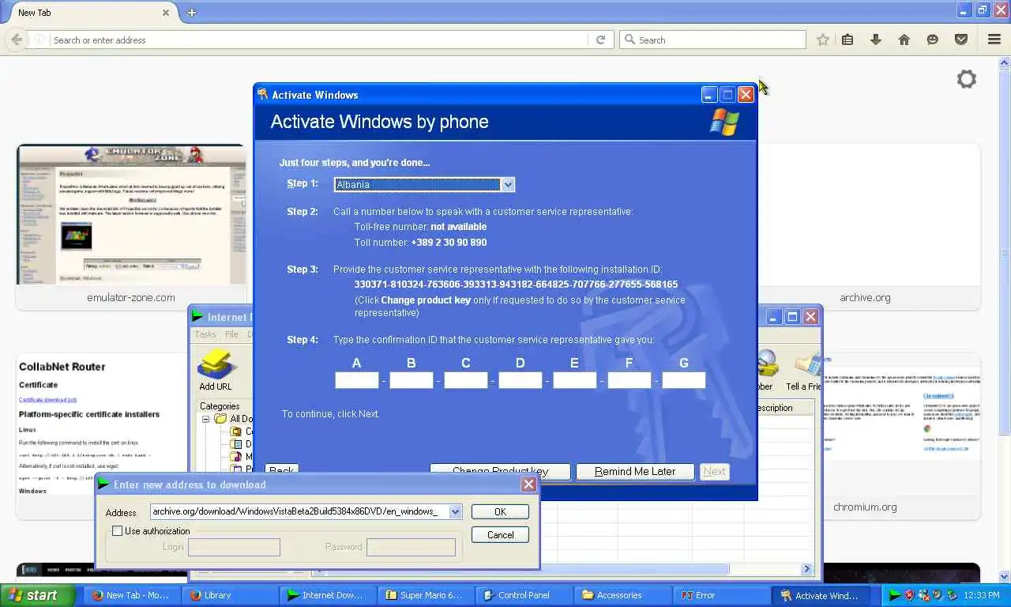Click taskbar clock 12:33 PM

[982, 595]
